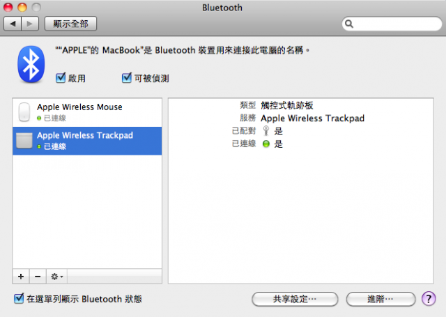Click the computer name description text
446x317 pixels.
click(x=182, y=50)
